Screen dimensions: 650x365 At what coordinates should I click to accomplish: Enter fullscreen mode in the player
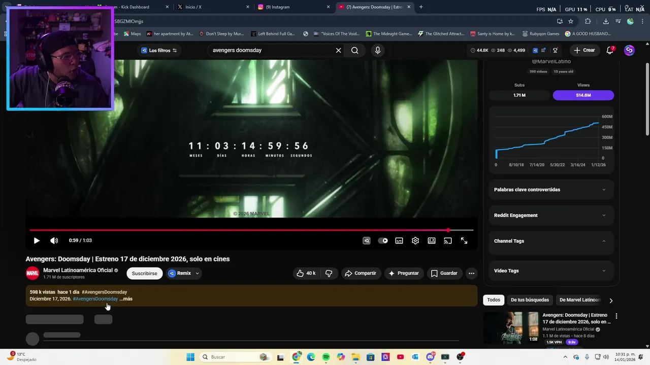click(x=464, y=241)
